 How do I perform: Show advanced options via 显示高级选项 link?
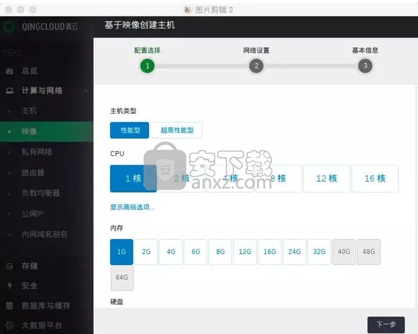pyautogui.click(x=132, y=207)
